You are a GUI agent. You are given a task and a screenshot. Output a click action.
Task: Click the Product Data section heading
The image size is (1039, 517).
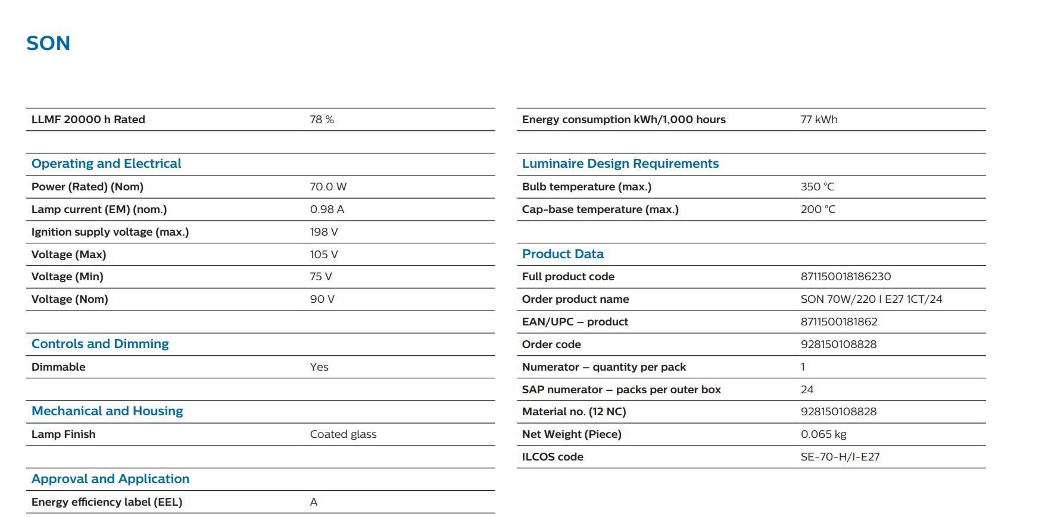click(563, 254)
